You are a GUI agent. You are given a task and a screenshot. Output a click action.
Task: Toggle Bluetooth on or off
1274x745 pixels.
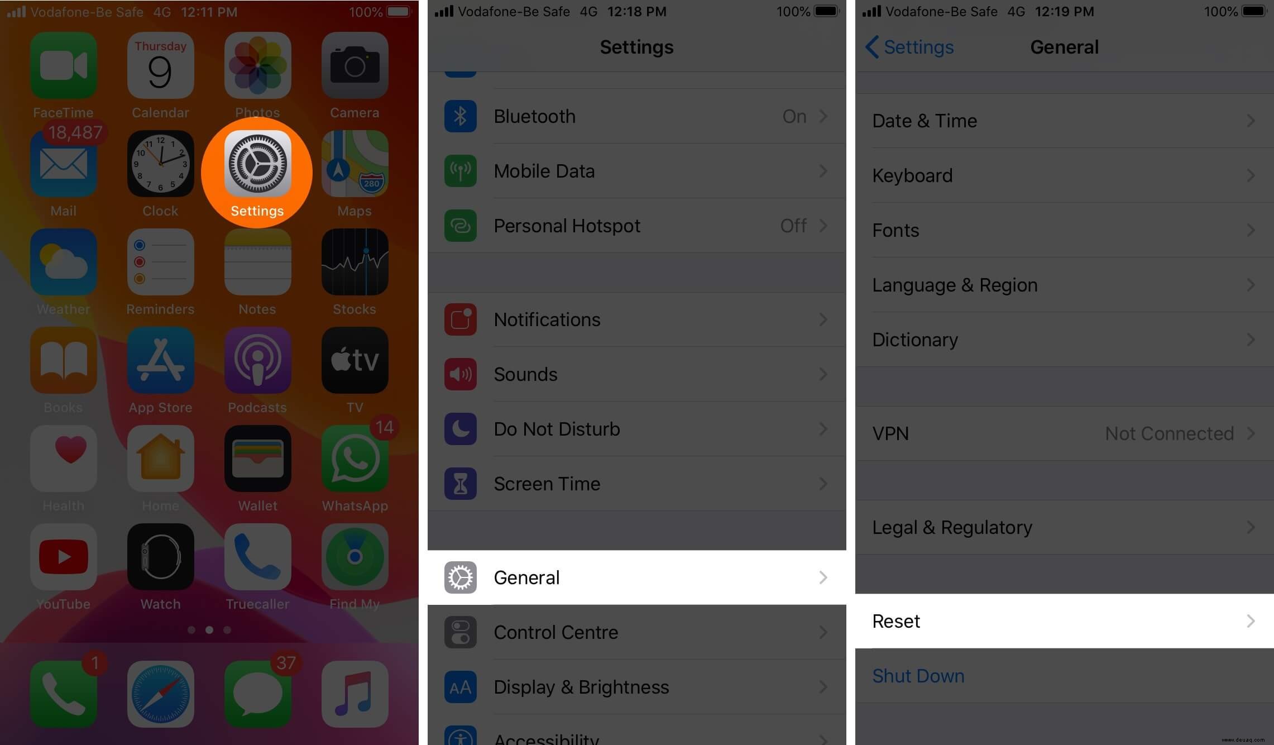(x=636, y=116)
